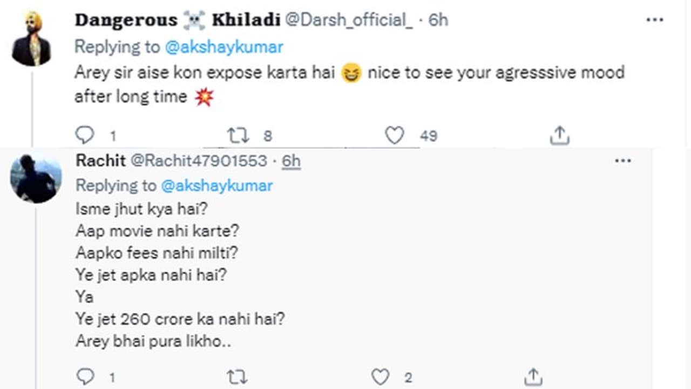The image size is (691, 389).
Task: Click the @Darsh_official_ handle
Action: (x=349, y=20)
